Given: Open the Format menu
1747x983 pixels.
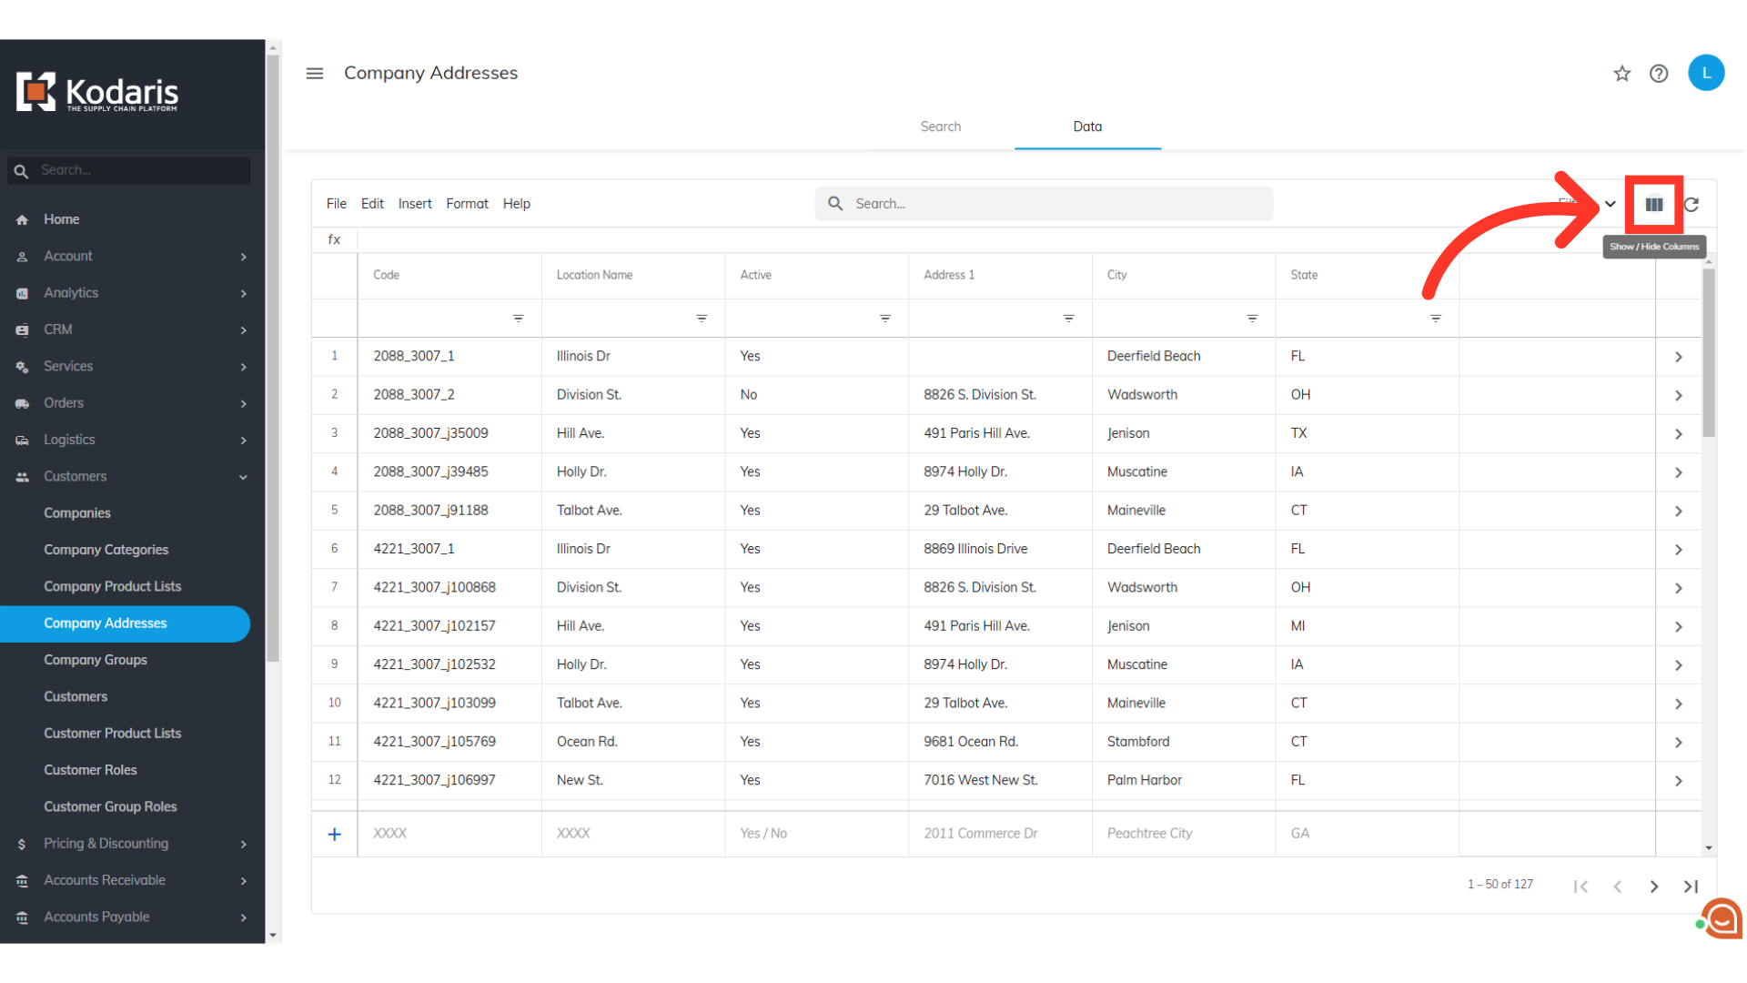Looking at the screenshot, I should click(x=467, y=204).
